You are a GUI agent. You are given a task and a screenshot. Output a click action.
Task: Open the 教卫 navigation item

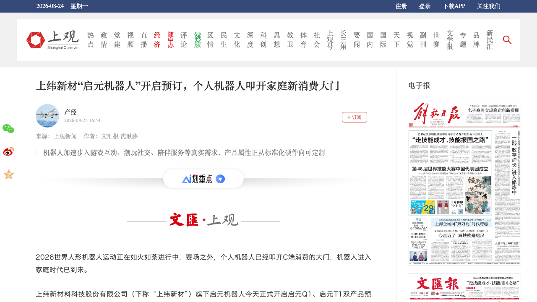point(290,40)
